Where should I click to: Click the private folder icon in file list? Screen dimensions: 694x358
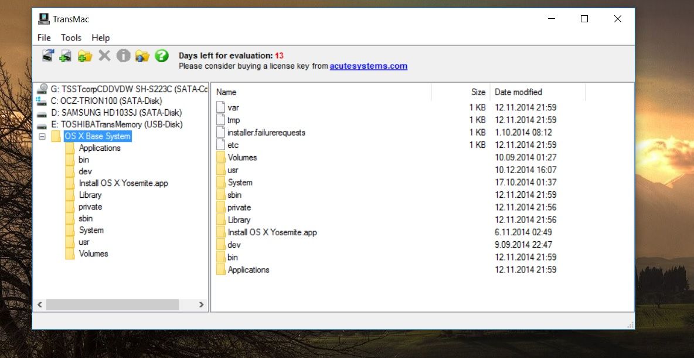coord(221,207)
